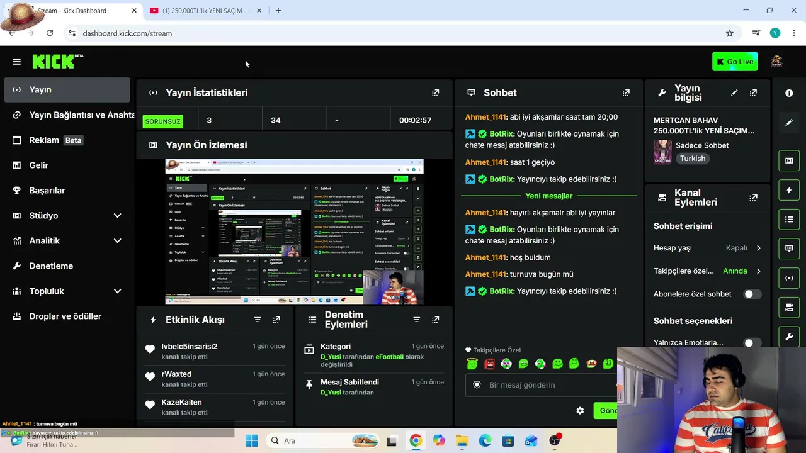Toggle the stream stats signal icon in right rail
The image size is (806, 453).
pos(789,278)
